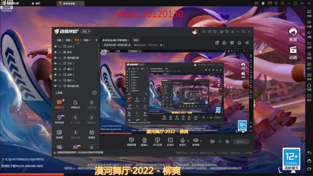Image resolution: width=313 pixels, height=176 pixels.
Task: Open stream settings gear beside 连接中
Action: pyautogui.click(x=227, y=142)
